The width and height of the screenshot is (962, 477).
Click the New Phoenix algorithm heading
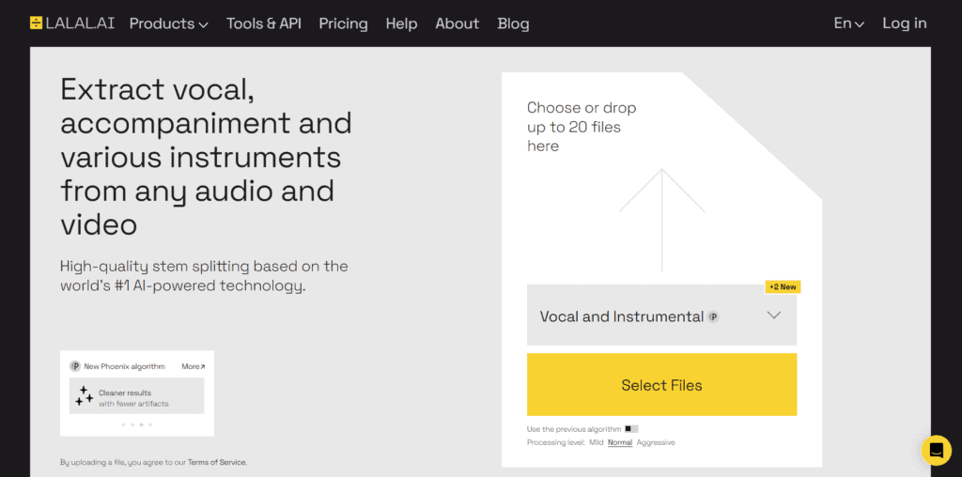pyautogui.click(x=125, y=366)
